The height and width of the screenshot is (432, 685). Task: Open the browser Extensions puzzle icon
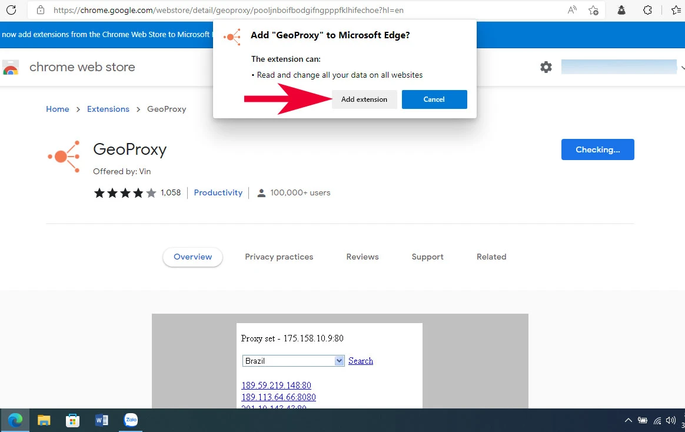(x=647, y=10)
